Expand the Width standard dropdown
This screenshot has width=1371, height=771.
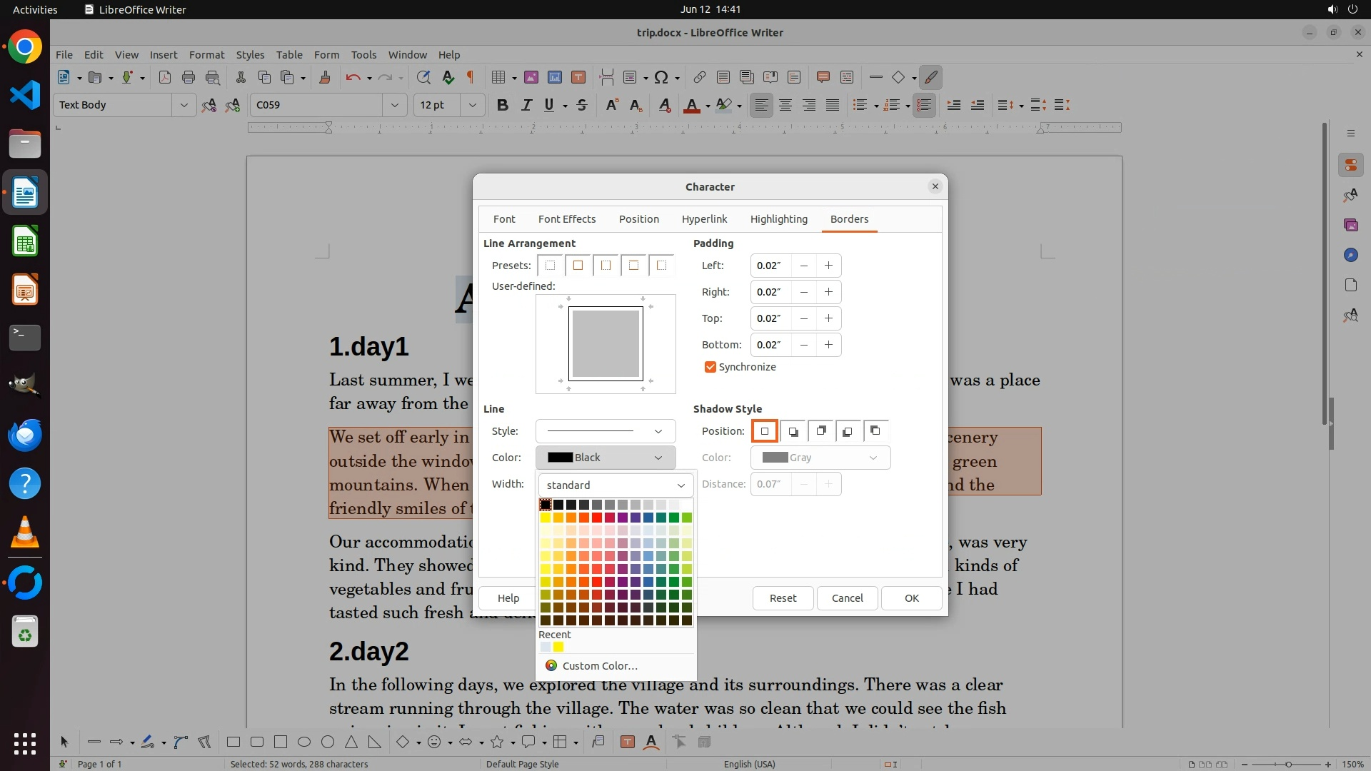[616, 485]
